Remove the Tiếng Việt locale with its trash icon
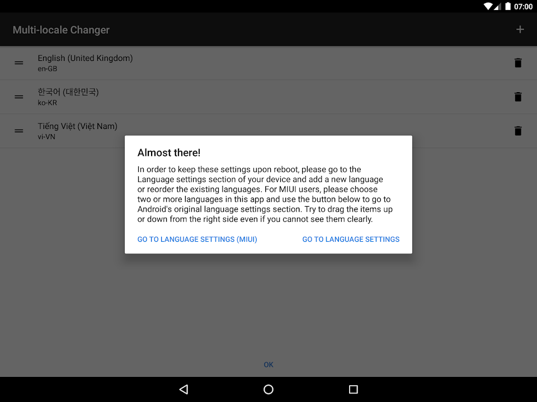The width and height of the screenshot is (537, 402). click(x=517, y=131)
